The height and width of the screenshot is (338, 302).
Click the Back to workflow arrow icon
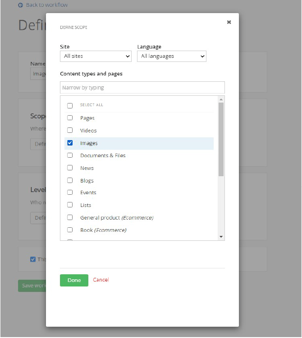[20, 5]
